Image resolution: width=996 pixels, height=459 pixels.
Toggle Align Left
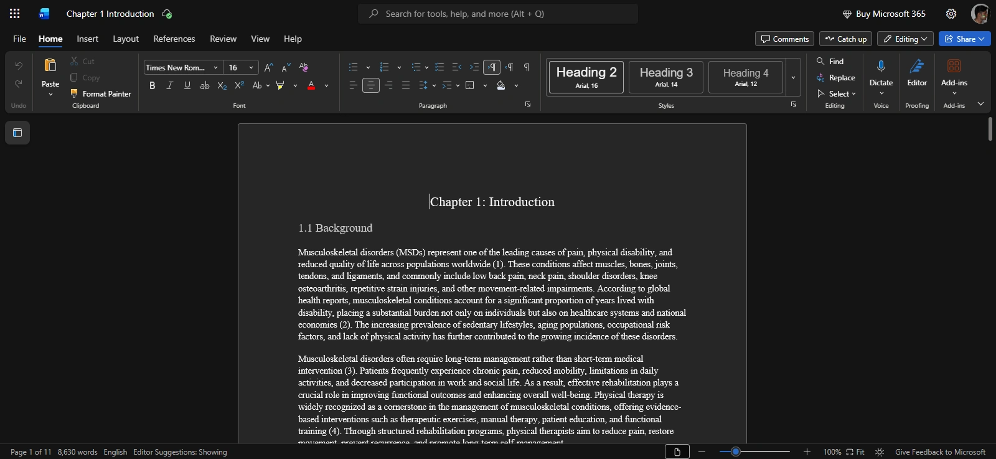tap(353, 85)
